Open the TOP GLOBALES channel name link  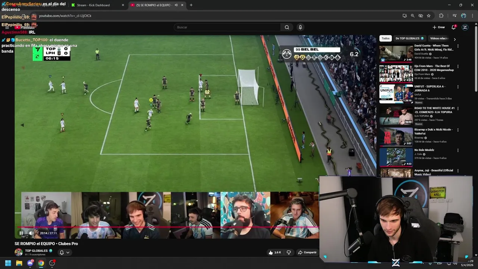36,251
